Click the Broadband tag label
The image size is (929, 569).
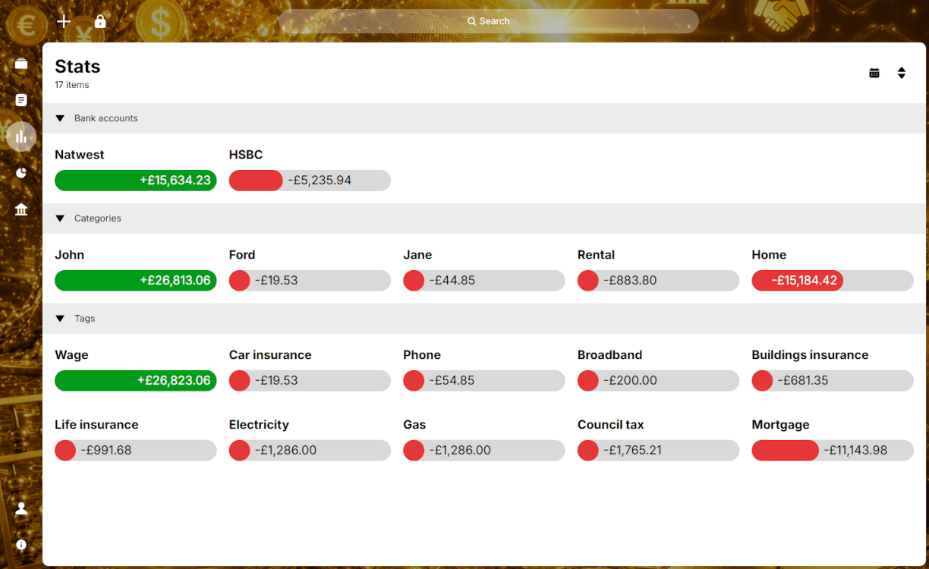click(609, 355)
